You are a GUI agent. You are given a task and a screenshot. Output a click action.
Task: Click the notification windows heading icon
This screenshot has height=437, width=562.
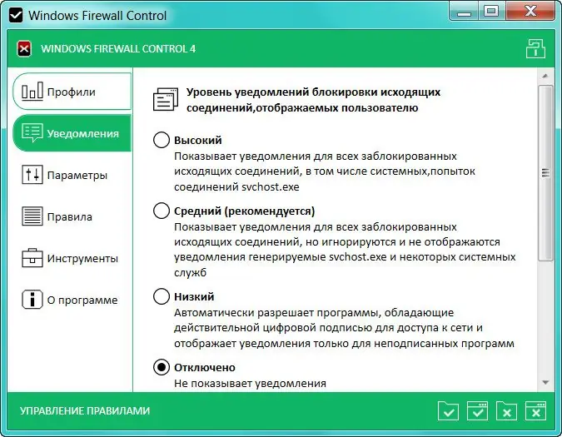pyautogui.click(x=166, y=99)
